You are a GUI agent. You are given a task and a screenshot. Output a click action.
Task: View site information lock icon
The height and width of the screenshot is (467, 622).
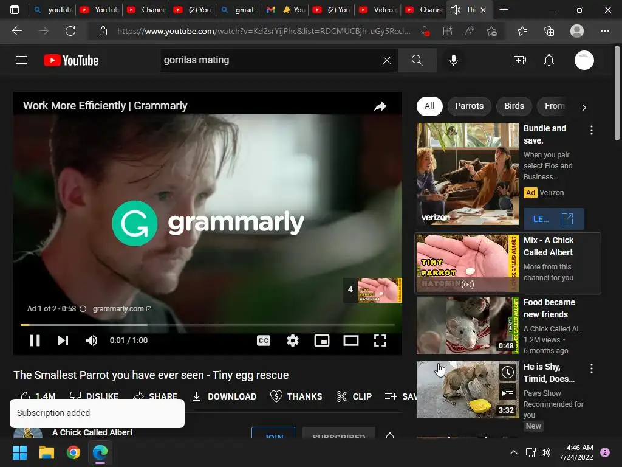tap(103, 31)
